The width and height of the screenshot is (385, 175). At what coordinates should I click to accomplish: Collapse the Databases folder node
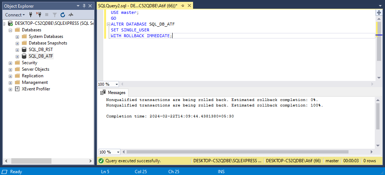tap(10, 30)
